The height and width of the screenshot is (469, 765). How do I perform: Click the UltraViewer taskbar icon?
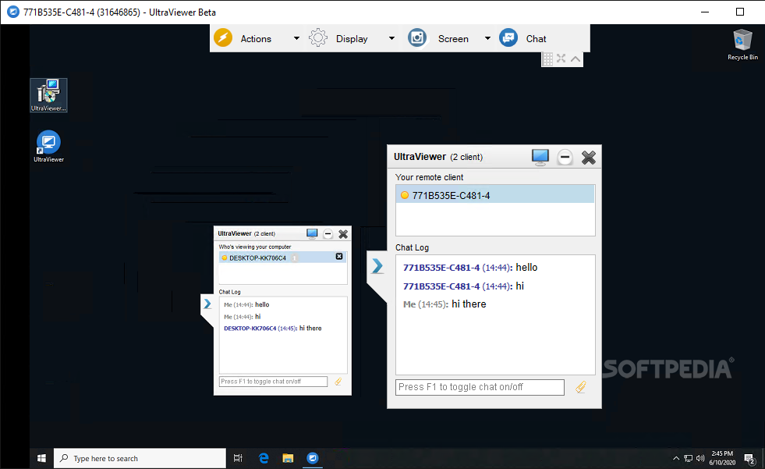312,458
